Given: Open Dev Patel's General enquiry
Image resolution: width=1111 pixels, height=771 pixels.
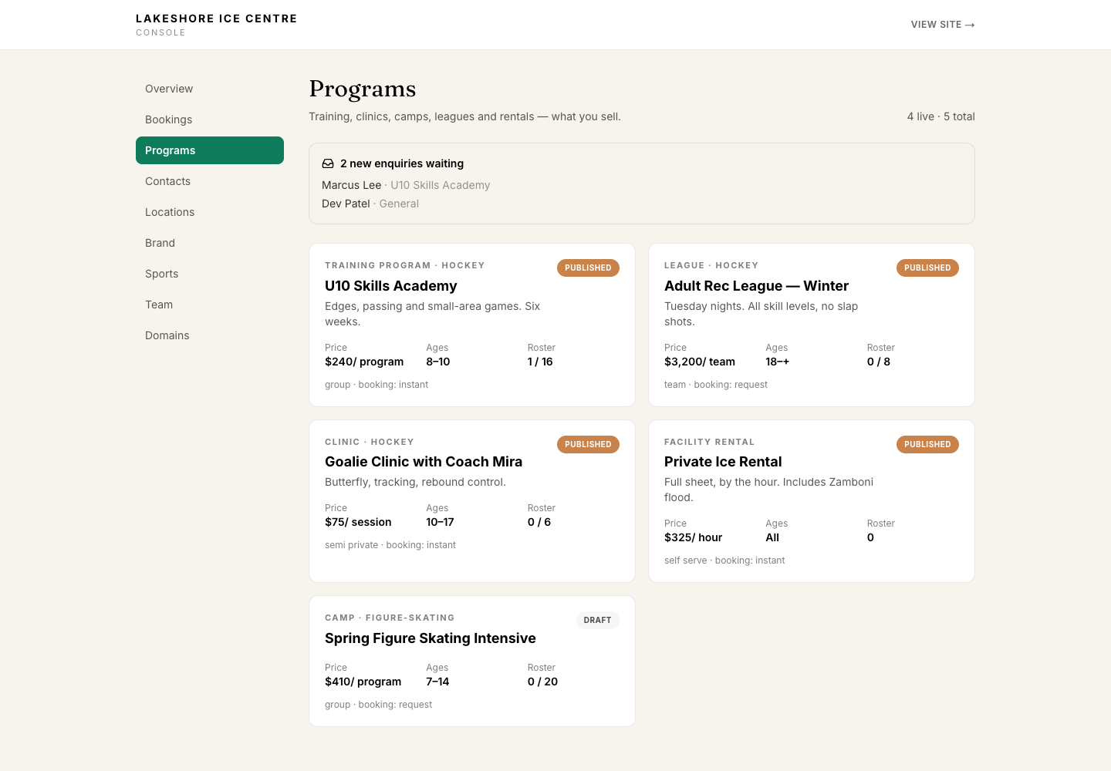Looking at the screenshot, I should [370, 204].
